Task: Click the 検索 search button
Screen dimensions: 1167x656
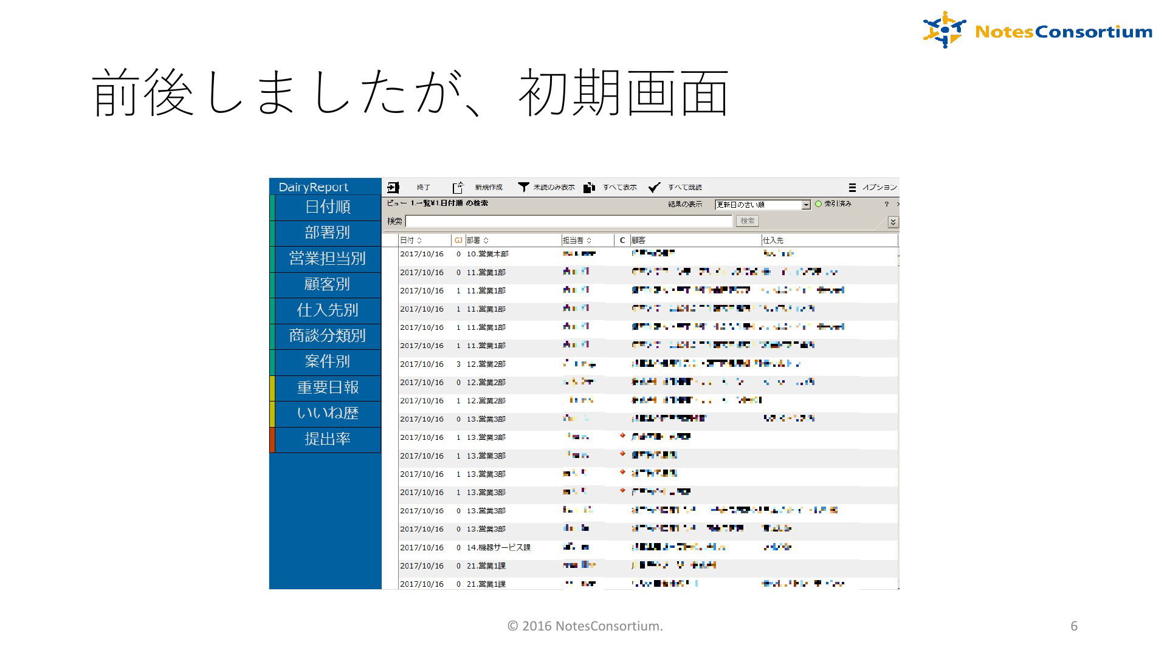Action: [747, 221]
